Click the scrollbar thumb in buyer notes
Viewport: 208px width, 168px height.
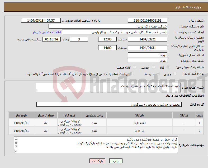tap(16, 143)
